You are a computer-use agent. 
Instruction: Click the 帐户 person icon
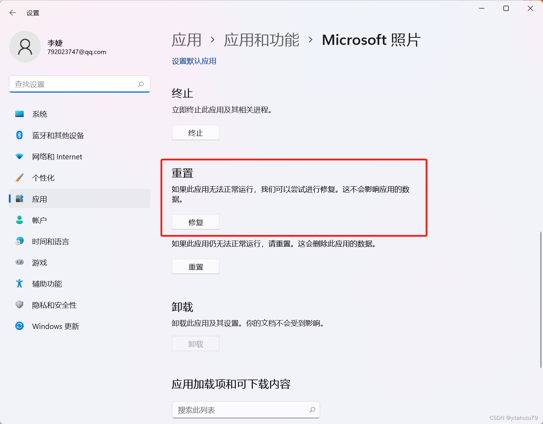click(19, 220)
